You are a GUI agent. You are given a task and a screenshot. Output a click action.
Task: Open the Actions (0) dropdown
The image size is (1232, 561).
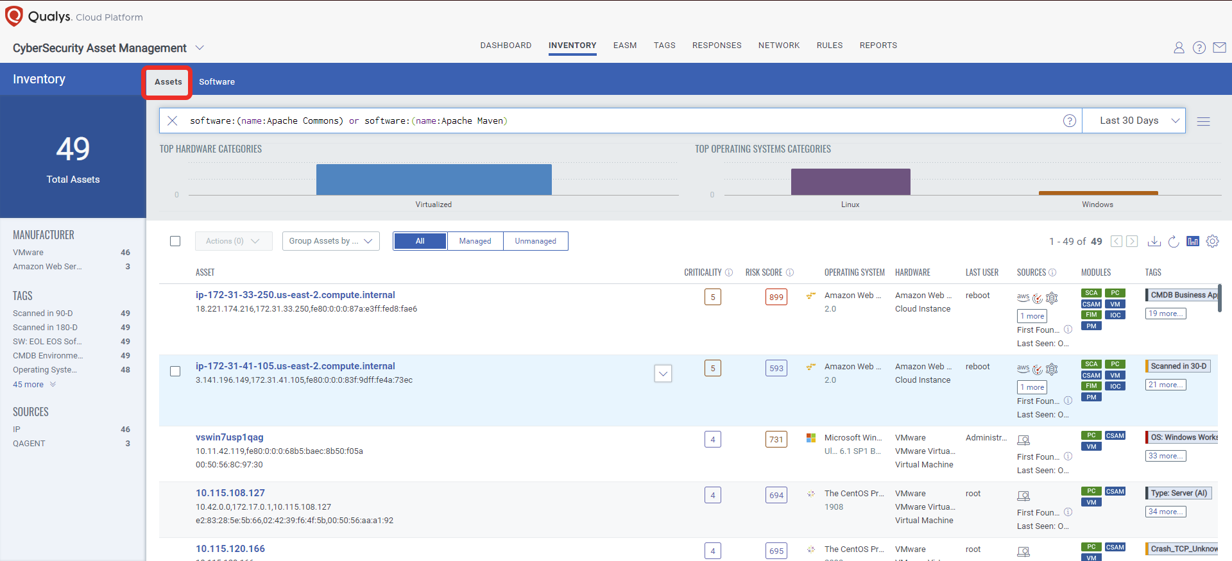(x=234, y=241)
